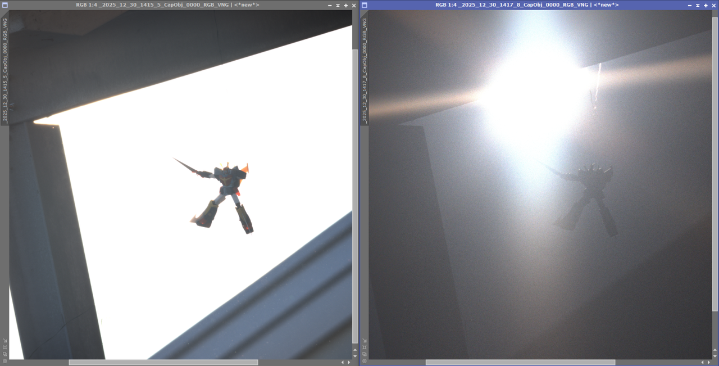Click the overlapping squares icon in the 1417_8 window
Screen dimensions: 719x366
[364, 354]
